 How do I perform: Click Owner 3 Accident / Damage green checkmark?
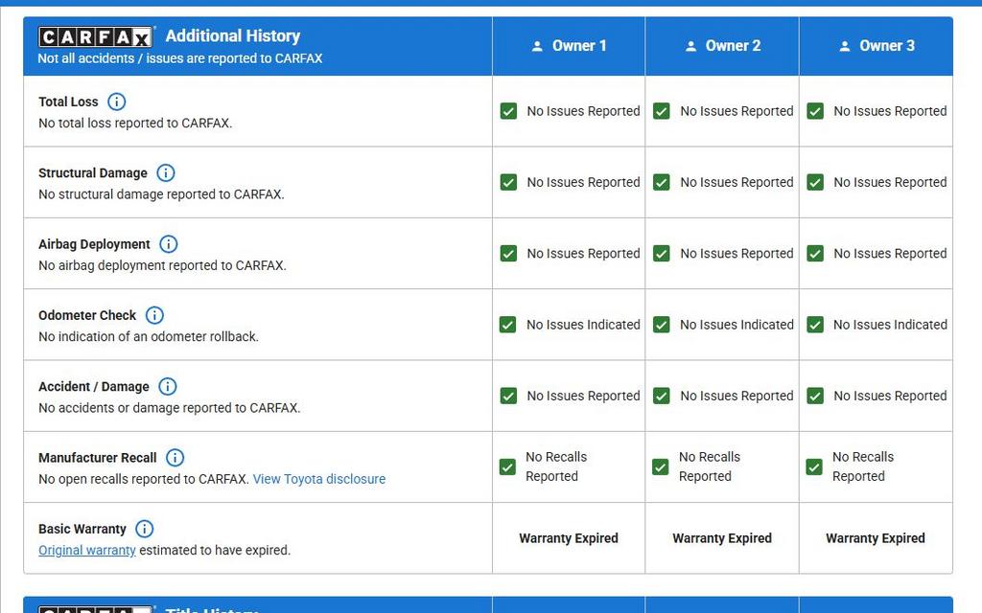[815, 396]
